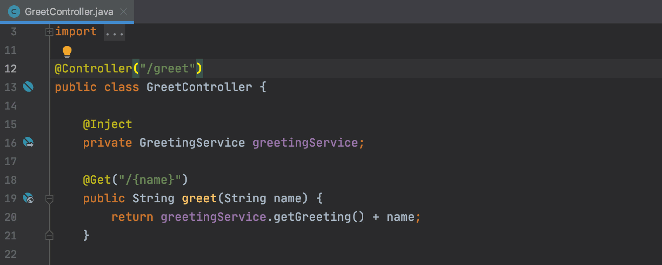
Task: Click the greet method name declaration
Action: pyautogui.click(x=199, y=198)
